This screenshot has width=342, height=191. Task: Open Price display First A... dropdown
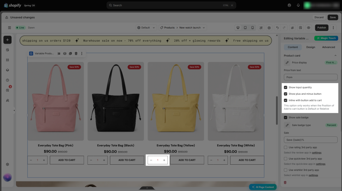331,63
